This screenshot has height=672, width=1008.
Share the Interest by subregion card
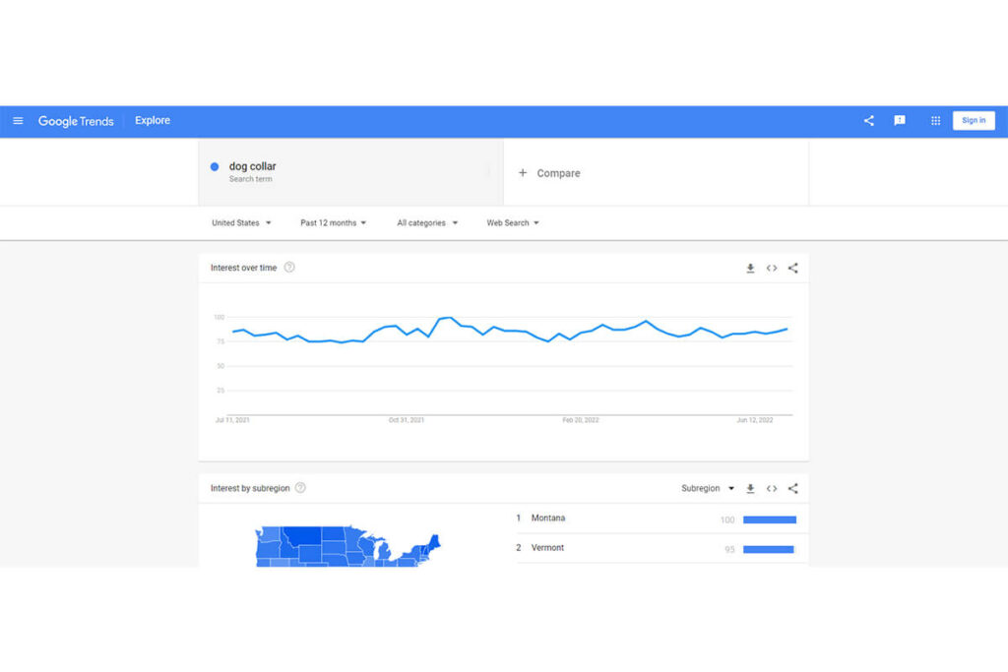[792, 488]
